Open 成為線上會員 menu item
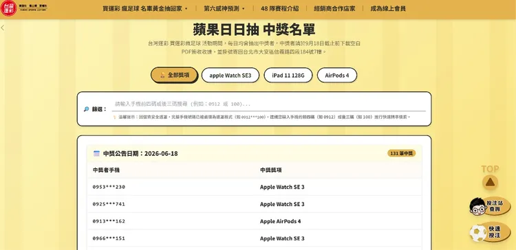516x250 pixels. pos(388,8)
